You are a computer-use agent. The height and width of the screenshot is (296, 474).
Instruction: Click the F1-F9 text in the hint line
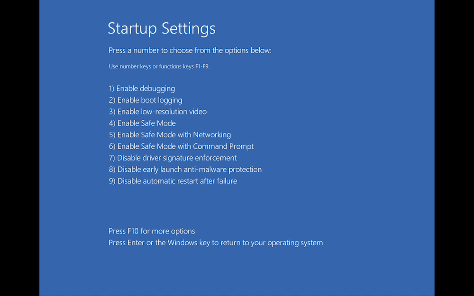pyautogui.click(x=201, y=66)
